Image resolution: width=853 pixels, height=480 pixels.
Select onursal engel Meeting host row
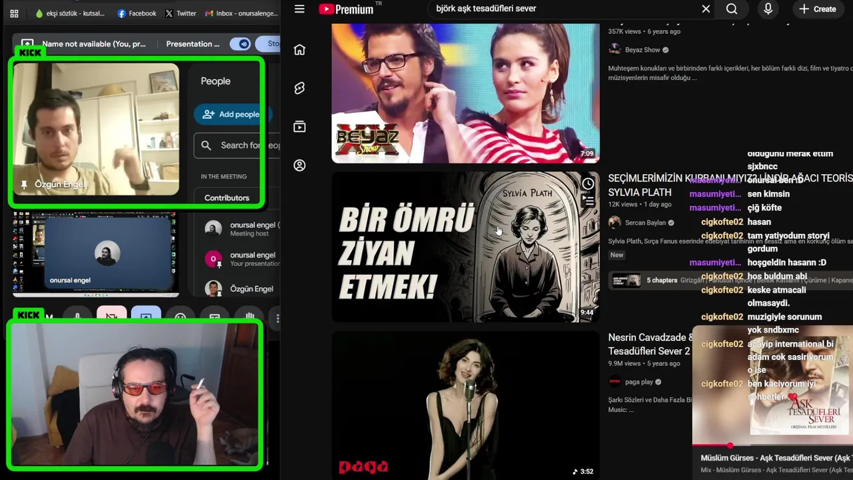[242, 229]
